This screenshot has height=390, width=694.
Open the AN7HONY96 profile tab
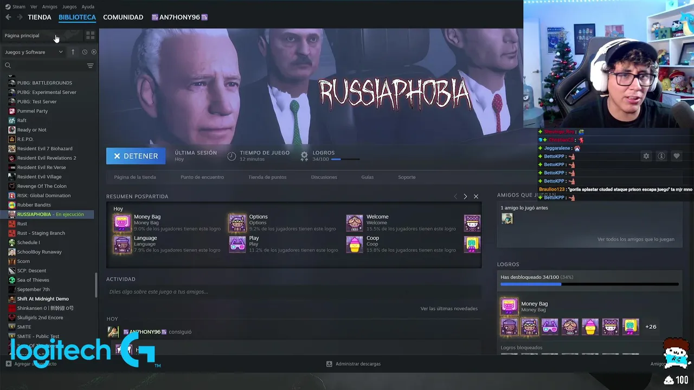click(x=179, y=17)
